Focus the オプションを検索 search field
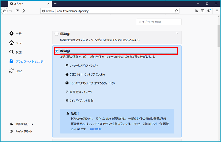The image size is (221, 142). (x=159, y=22)
